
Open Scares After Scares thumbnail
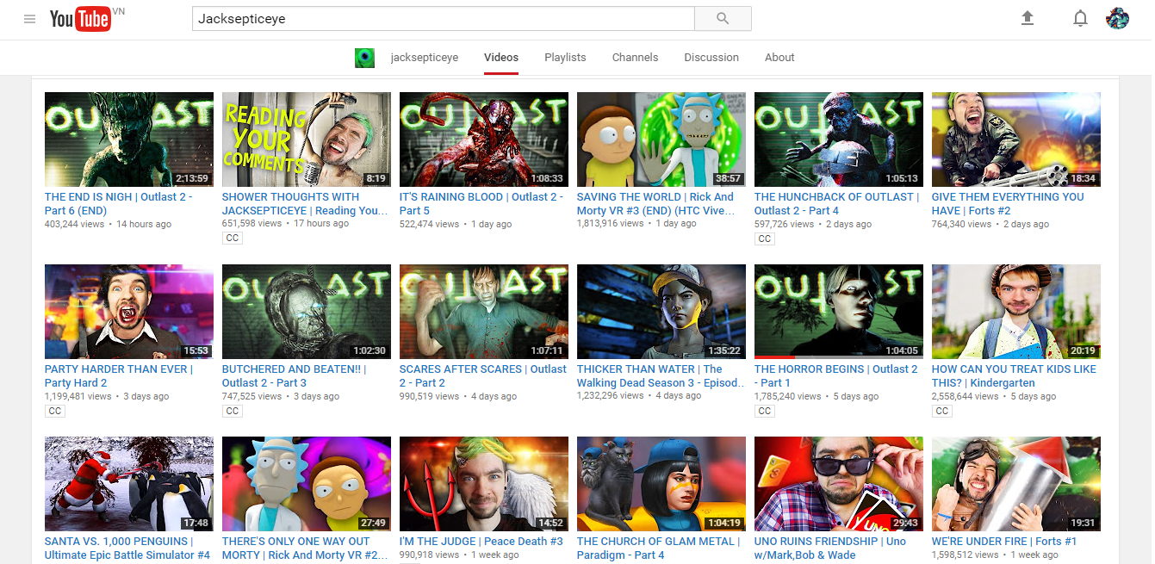(484, 312)
